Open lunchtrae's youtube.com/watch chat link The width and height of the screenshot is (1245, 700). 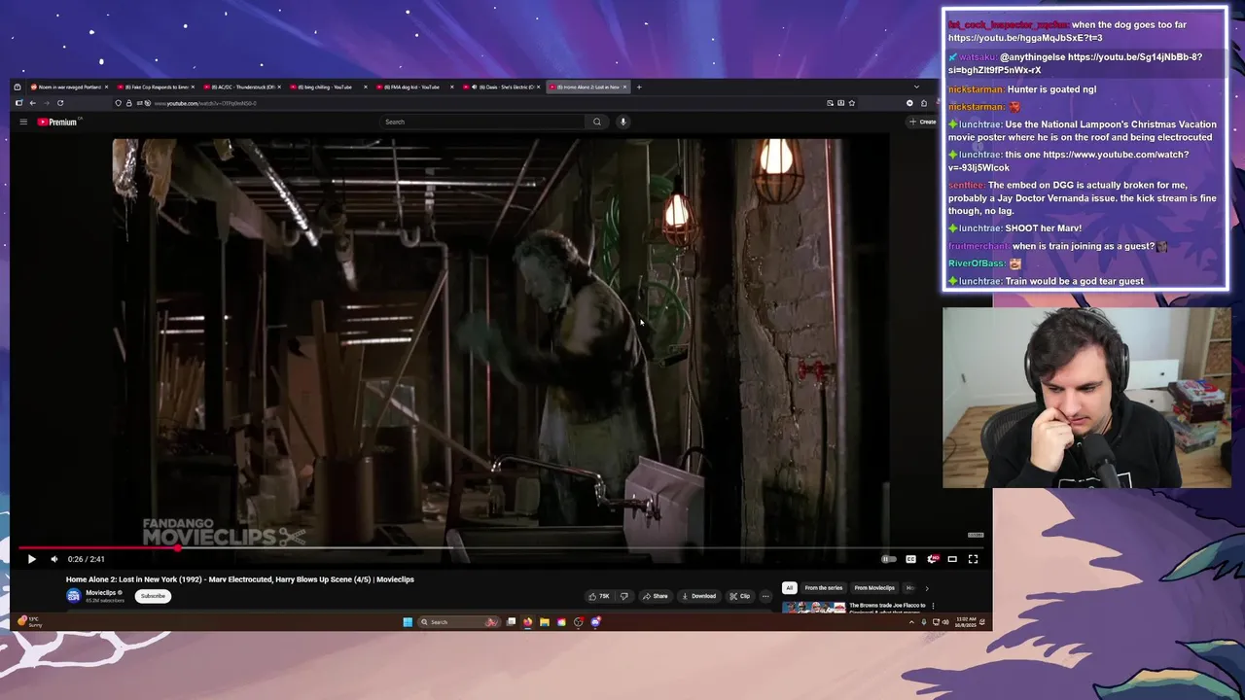pyautogui.click(x=1068, y=161)
